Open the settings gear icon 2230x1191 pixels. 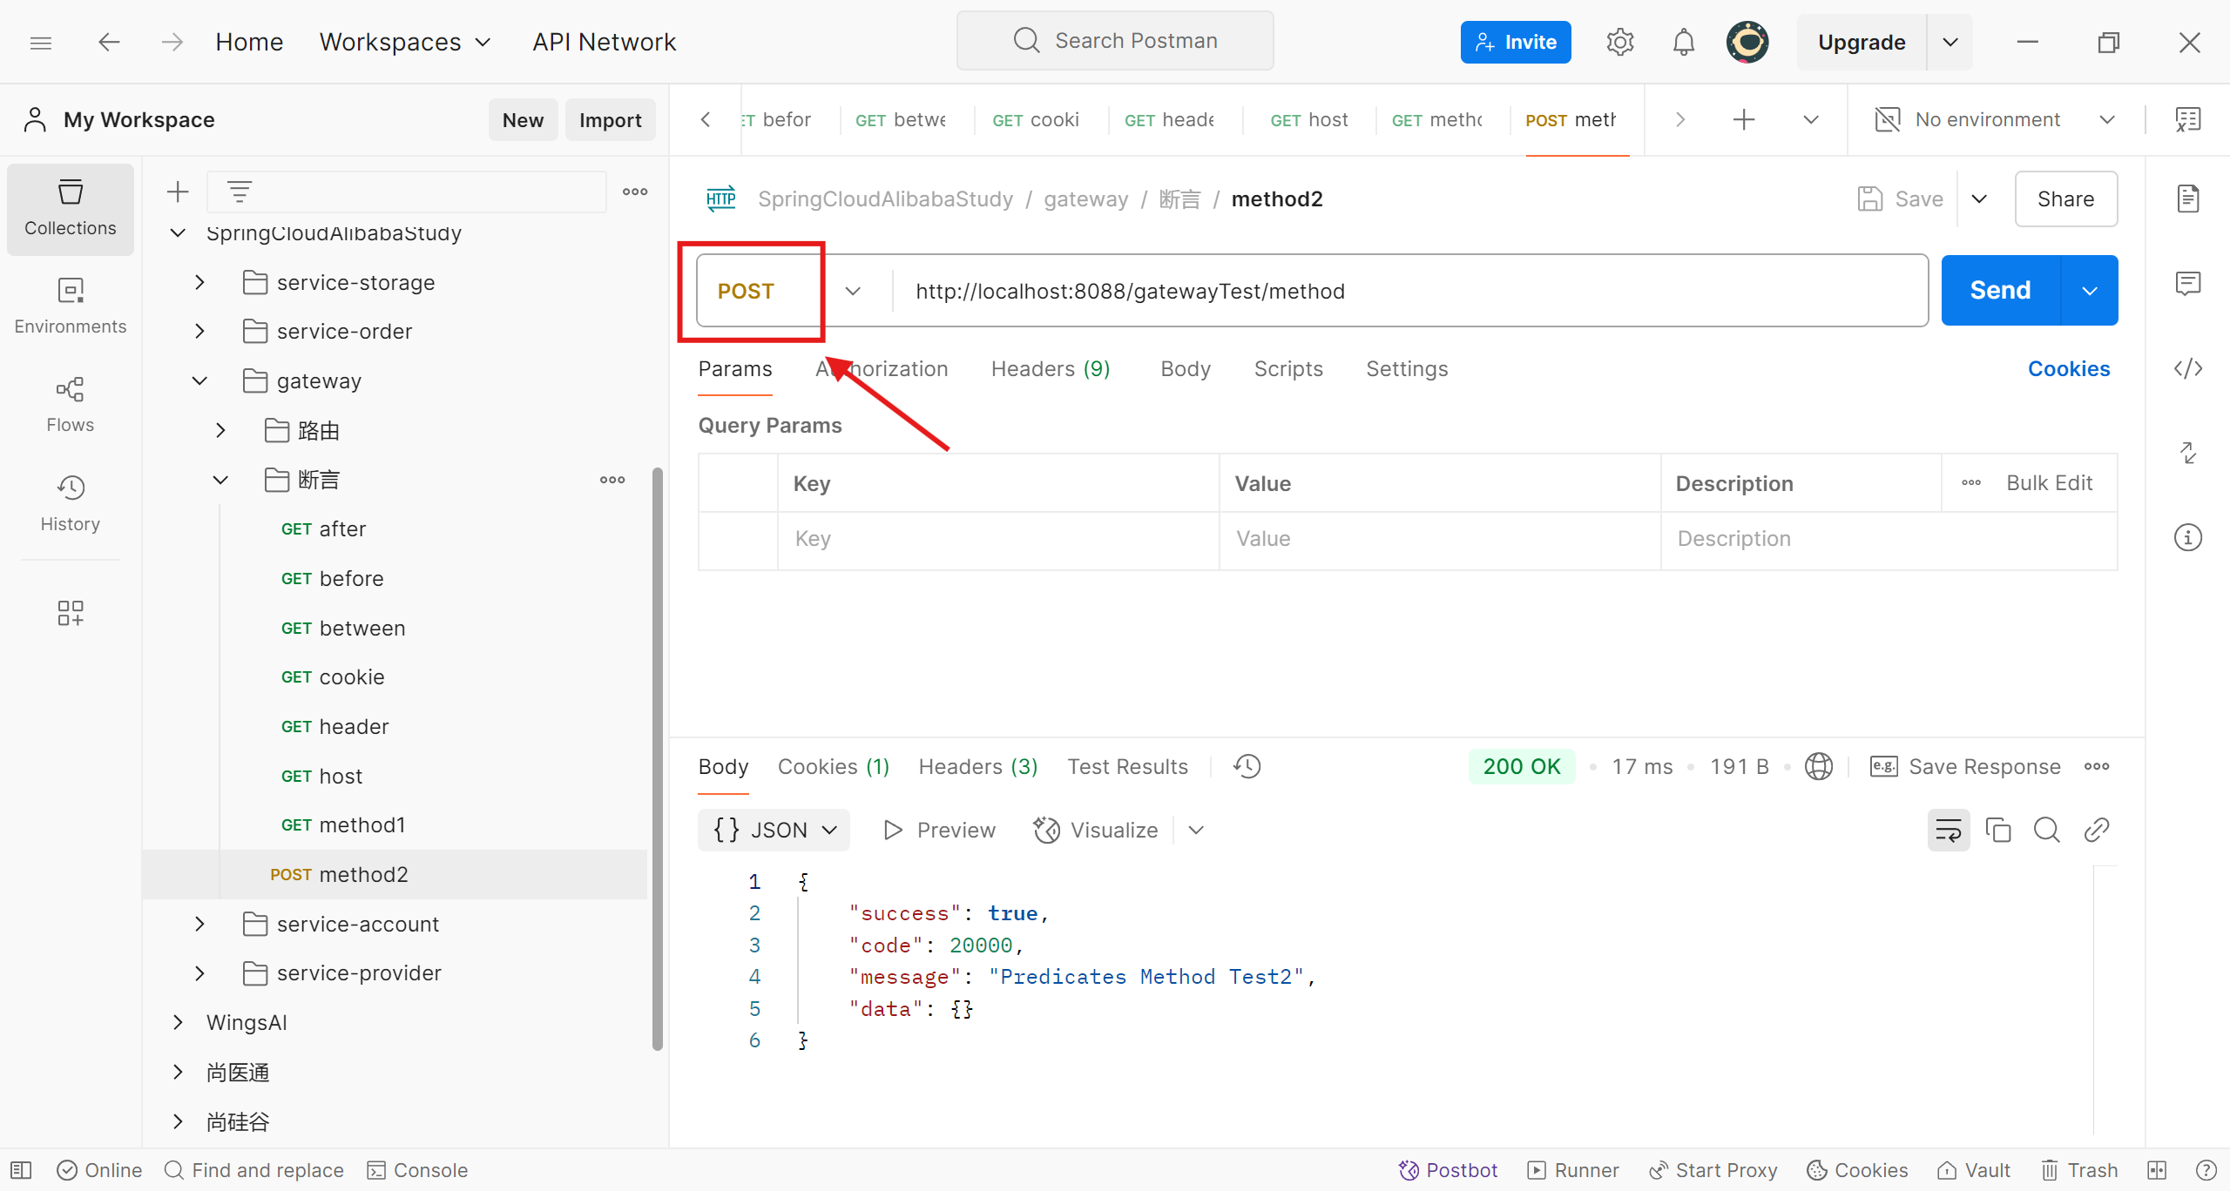pyautogui.click(x=1619, y=42)
